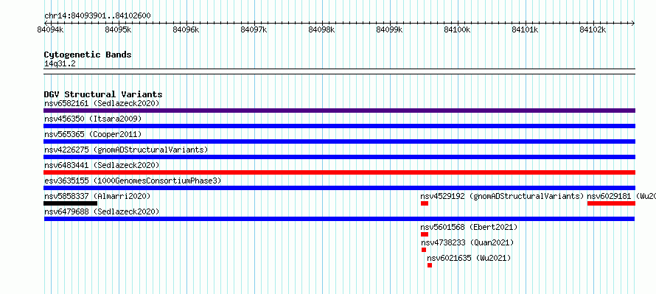
Task: Click the Cytogenetic Bands track title
Action: point(88,55)
